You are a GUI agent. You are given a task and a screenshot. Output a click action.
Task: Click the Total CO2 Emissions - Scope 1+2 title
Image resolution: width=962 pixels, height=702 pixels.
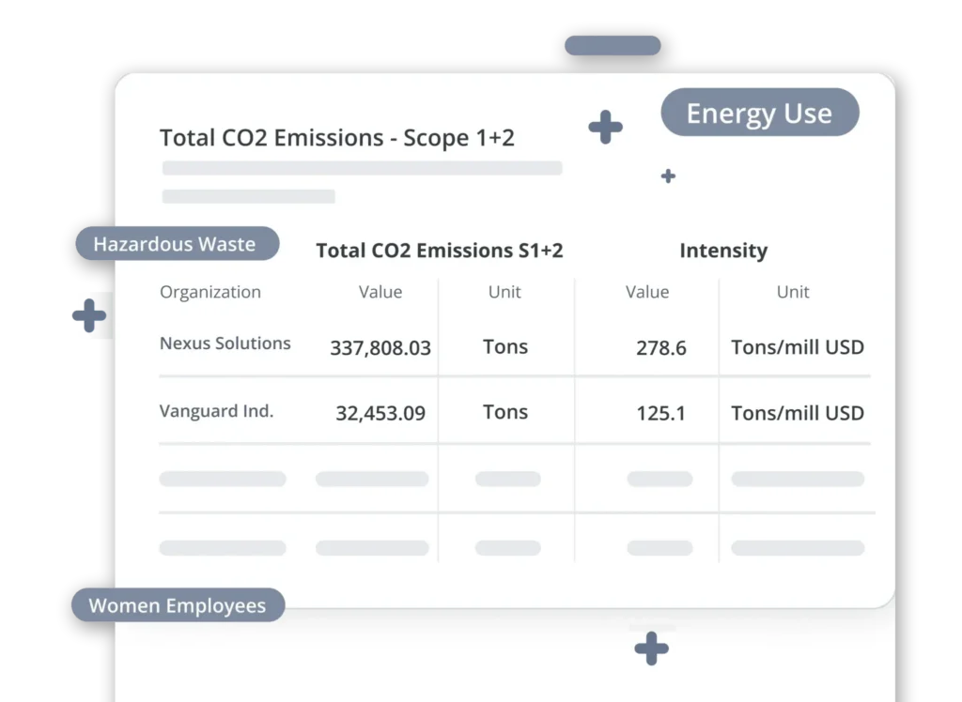coord(337,138)
